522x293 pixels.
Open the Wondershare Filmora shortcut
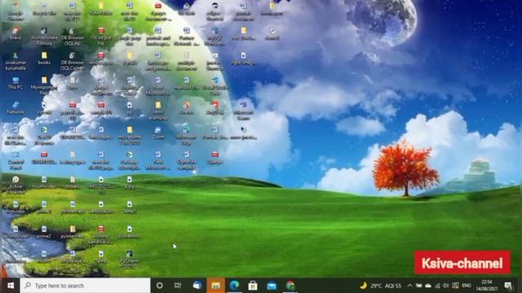pos(44,36)
